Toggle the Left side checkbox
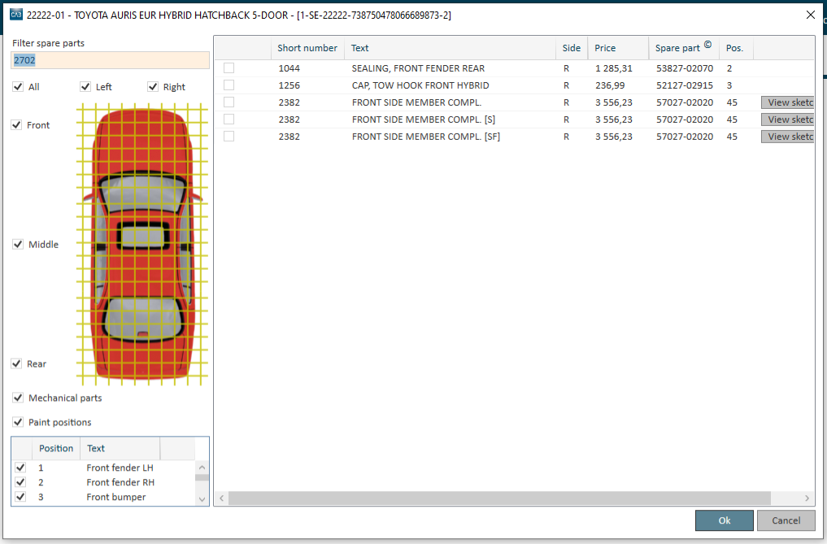The image size is (827, 544). point(85,86)
